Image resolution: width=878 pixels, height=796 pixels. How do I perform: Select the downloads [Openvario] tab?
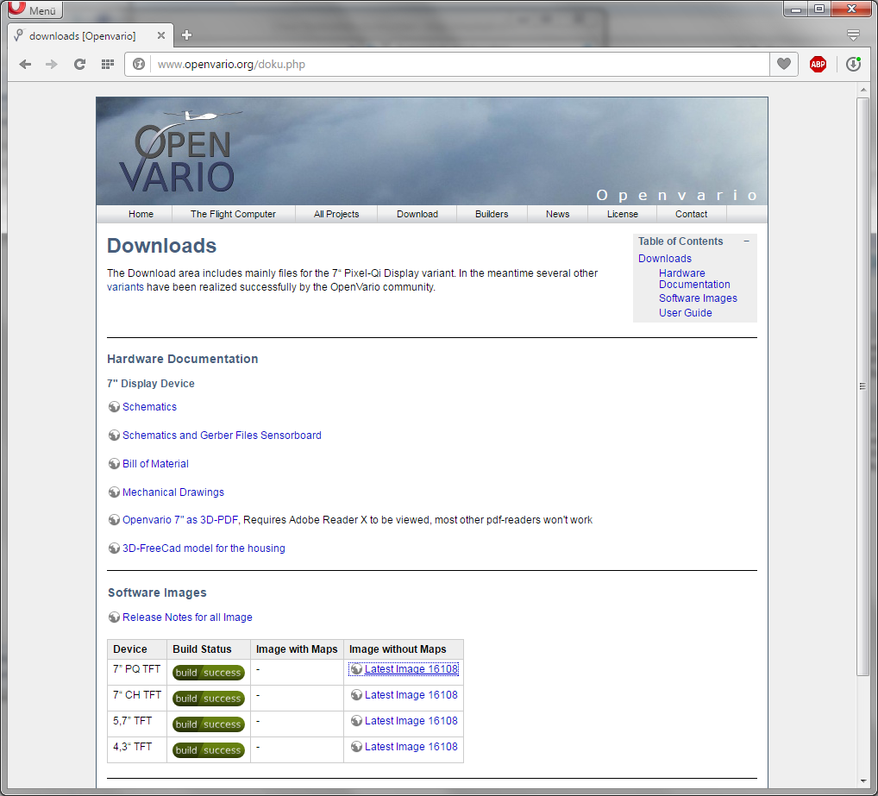tap(90, 36)
